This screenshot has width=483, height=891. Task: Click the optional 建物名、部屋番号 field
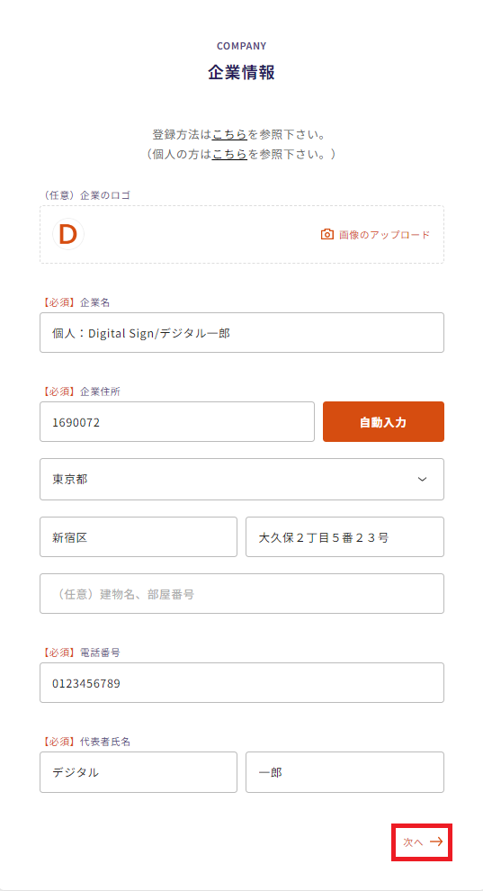coord(242,594)
